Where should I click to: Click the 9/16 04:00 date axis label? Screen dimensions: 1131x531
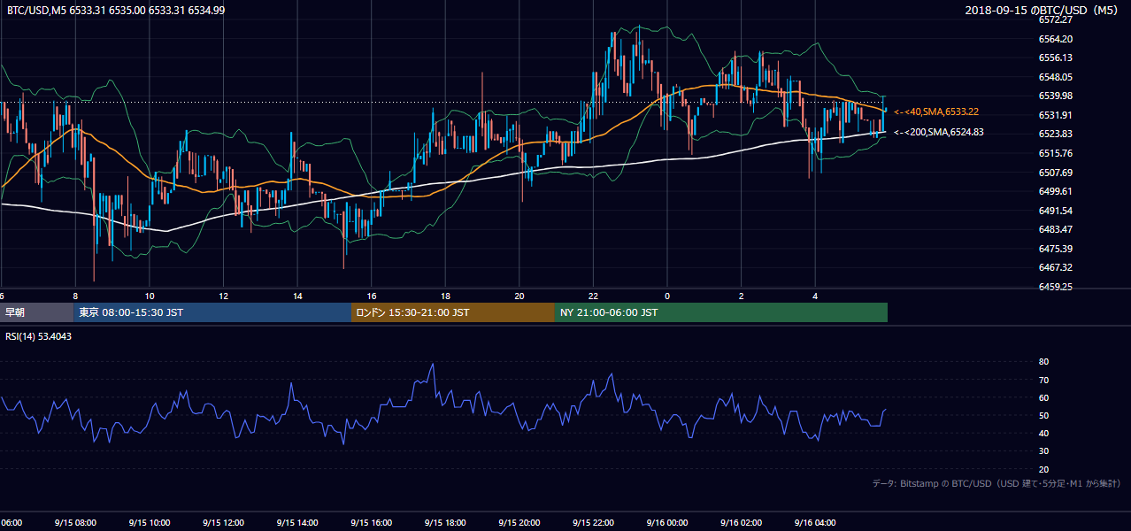click(x=815, y=523)
